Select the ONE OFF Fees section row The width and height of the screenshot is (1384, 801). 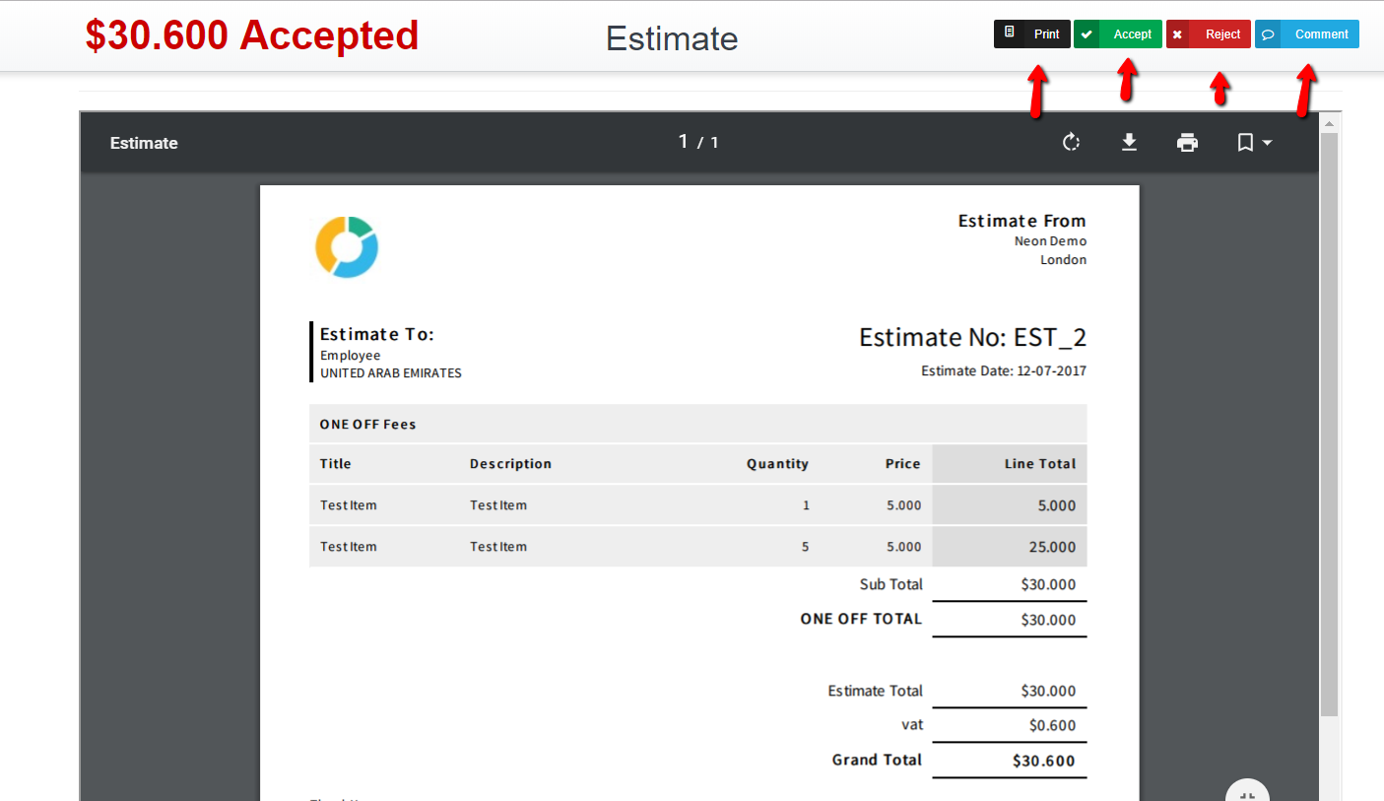coord(697,425)
